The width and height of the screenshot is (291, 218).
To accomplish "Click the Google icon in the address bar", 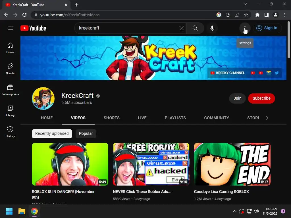I will tap(219, 15).
